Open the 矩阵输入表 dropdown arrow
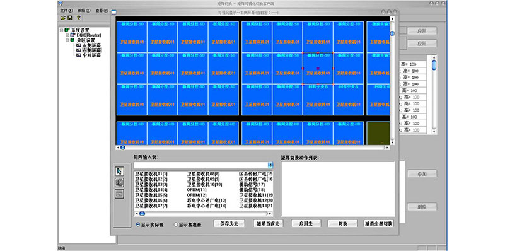Image resolution: width=505 pixels, height=251 pixels. pyautogui.click(x=270, y=165)
